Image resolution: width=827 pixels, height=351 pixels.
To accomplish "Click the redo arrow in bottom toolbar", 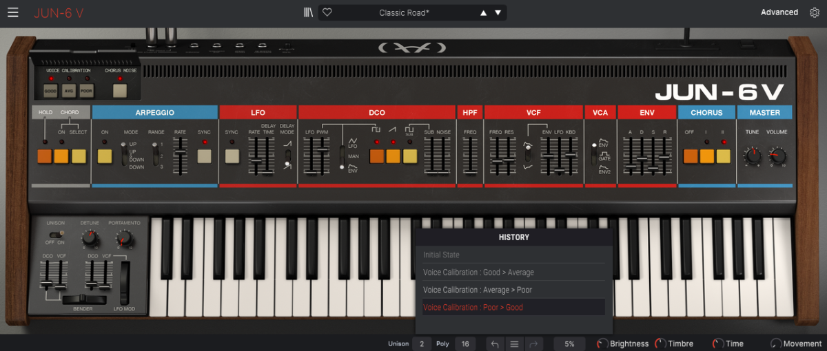I will tap(534, 343).
